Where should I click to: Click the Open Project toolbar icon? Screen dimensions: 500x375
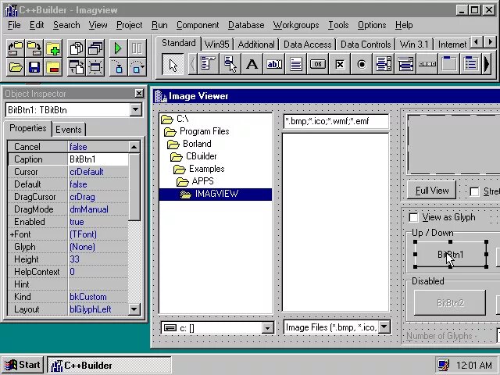(x=16, y=48)
